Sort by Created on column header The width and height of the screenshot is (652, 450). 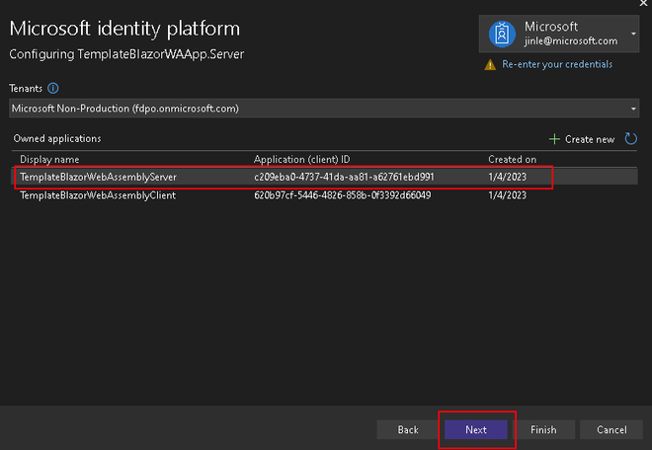[513, 160]
